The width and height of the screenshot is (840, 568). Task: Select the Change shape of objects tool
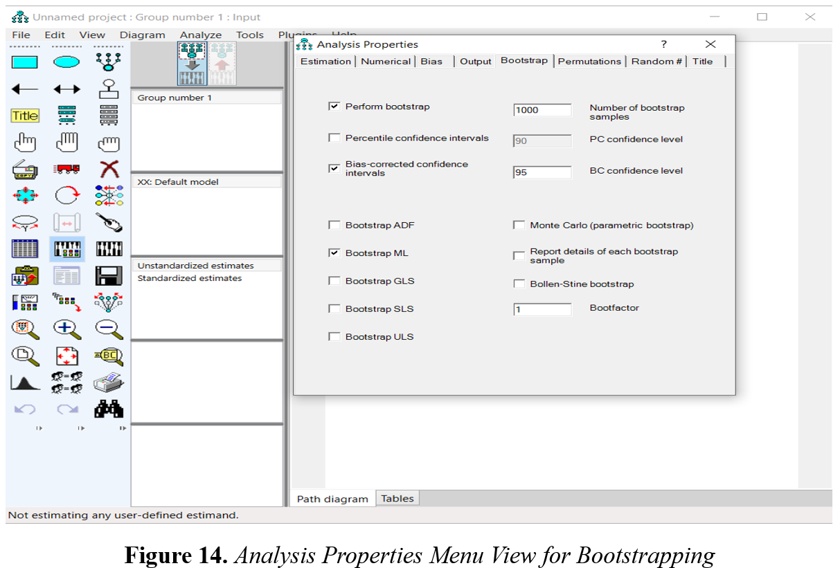coord(25,196)
